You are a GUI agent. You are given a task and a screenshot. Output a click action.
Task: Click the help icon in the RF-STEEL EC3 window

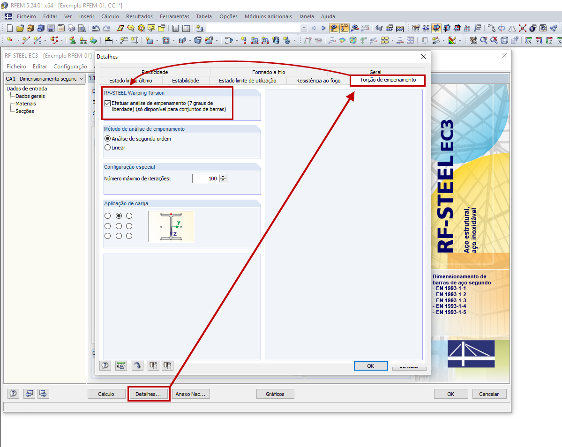(x=13, y=394)
